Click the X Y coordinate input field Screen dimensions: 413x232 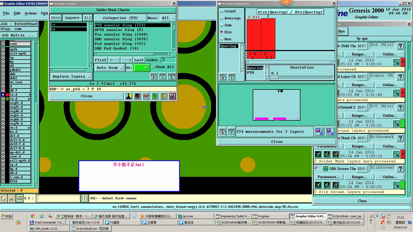(58, 198)
